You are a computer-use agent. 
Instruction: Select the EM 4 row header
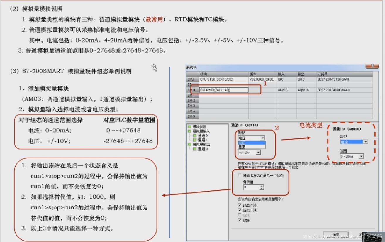pos(192,111)
